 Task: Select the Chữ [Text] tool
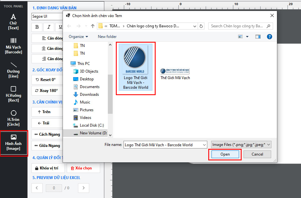click(13, 22)
